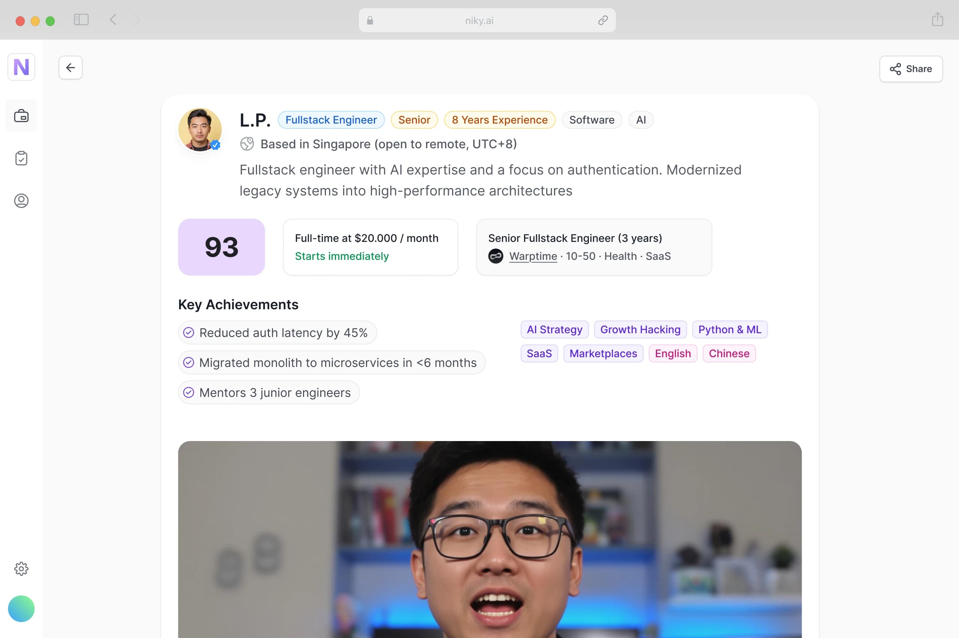The height and width of the screenshot is (638, 959).
Task: Select the Chinese language tag
Action: tap(729, 353)
